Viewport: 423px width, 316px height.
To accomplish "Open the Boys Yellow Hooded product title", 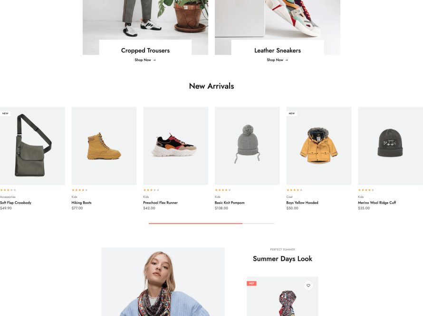I will coord(302,203).
